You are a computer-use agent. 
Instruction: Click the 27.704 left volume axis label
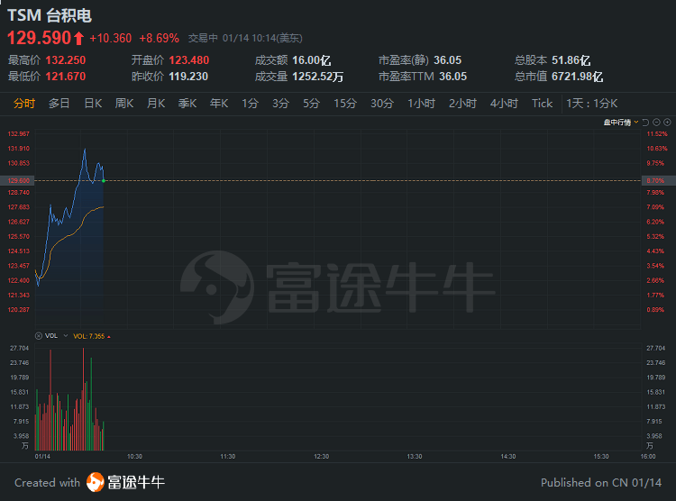(20, 348)
